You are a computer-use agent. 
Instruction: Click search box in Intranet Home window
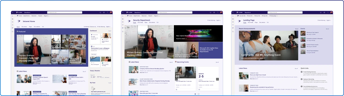pos(64,12)
